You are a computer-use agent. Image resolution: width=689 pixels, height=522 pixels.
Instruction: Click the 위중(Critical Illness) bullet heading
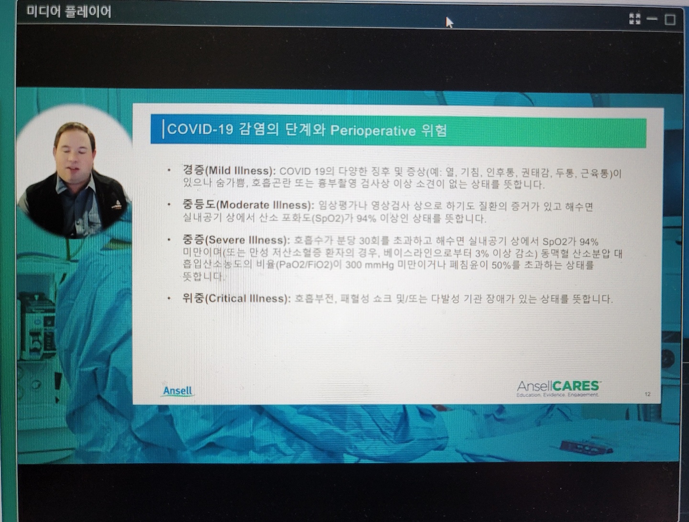click(236, 298)
